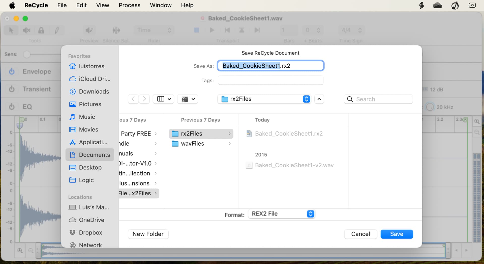Select the arrow pointer tool in ReCycle toolbar
The width and height of the screenshot is (484, 264).
pos(11,30)
